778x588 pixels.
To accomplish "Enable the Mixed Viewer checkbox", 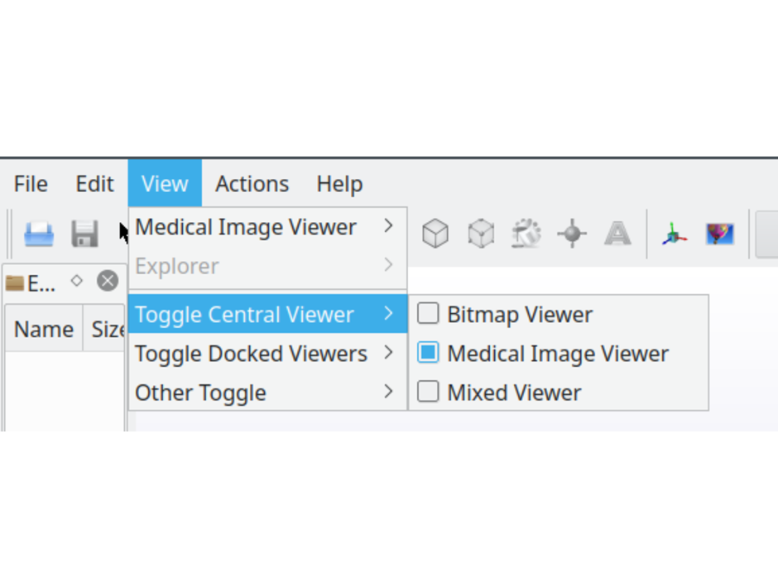I will pos(428,392).
